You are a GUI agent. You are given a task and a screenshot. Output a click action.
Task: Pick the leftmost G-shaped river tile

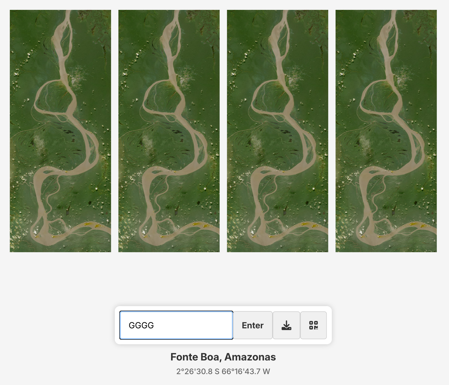60,131
